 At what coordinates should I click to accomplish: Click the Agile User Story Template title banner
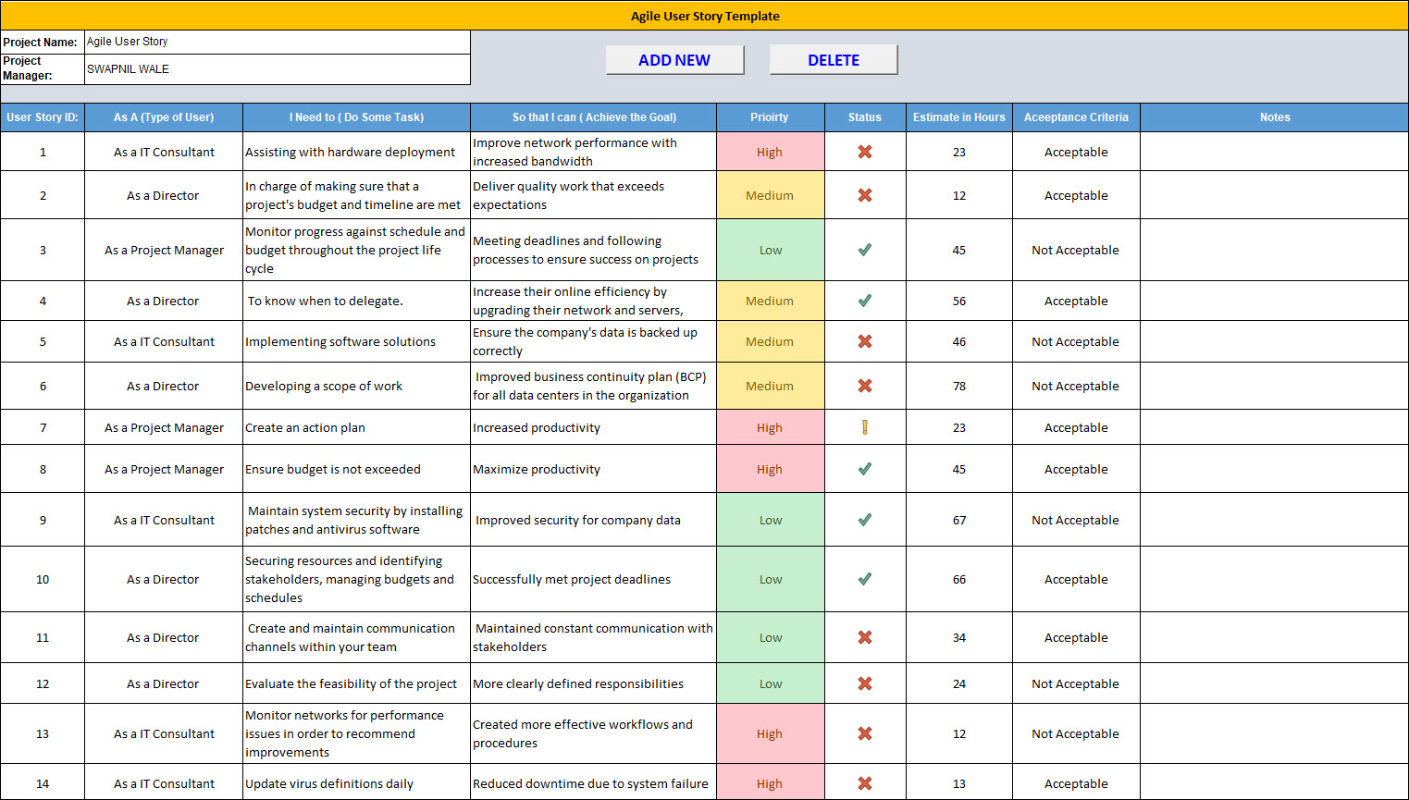[x=704, y=16]
